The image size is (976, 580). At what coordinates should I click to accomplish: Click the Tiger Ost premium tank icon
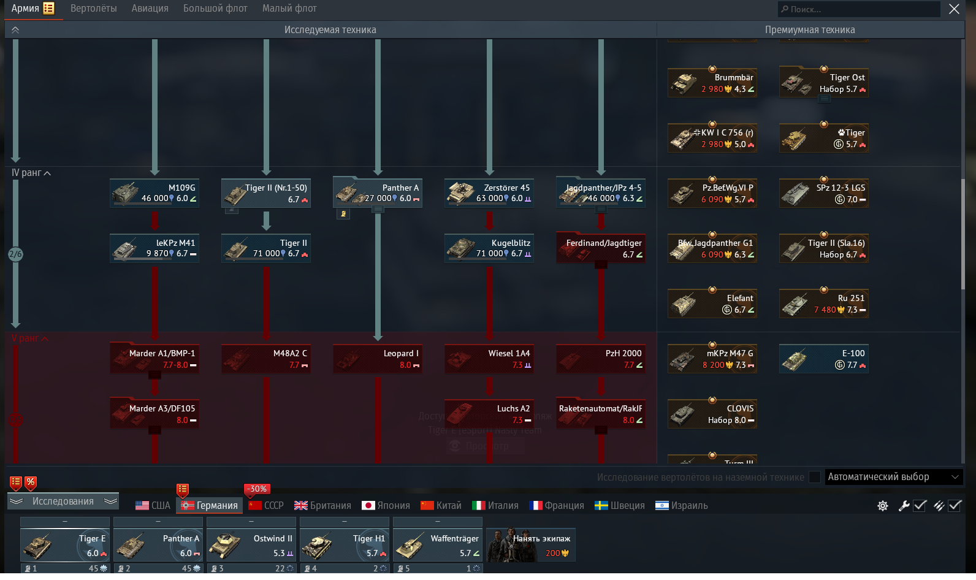pos(823,83)
